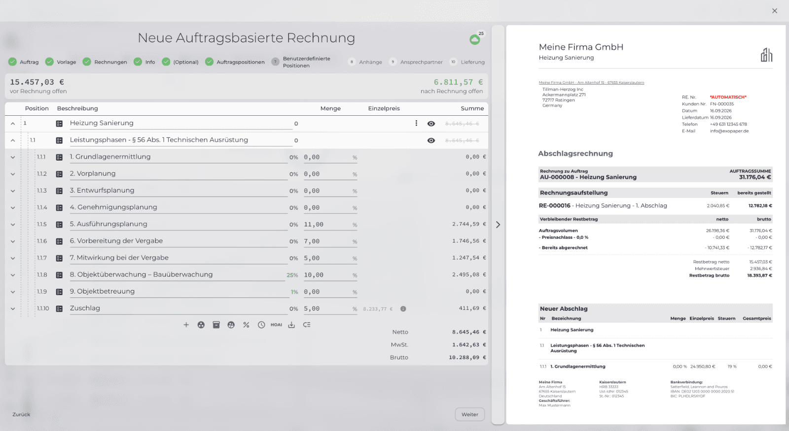
Task: Click position type icon for 8. Objektüberwachung
Action: pos(59,275)
